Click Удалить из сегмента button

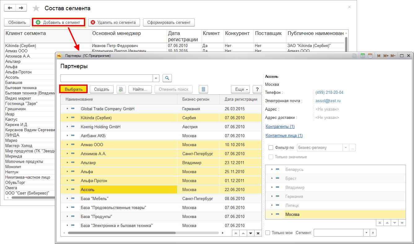(x=114, y=22)
